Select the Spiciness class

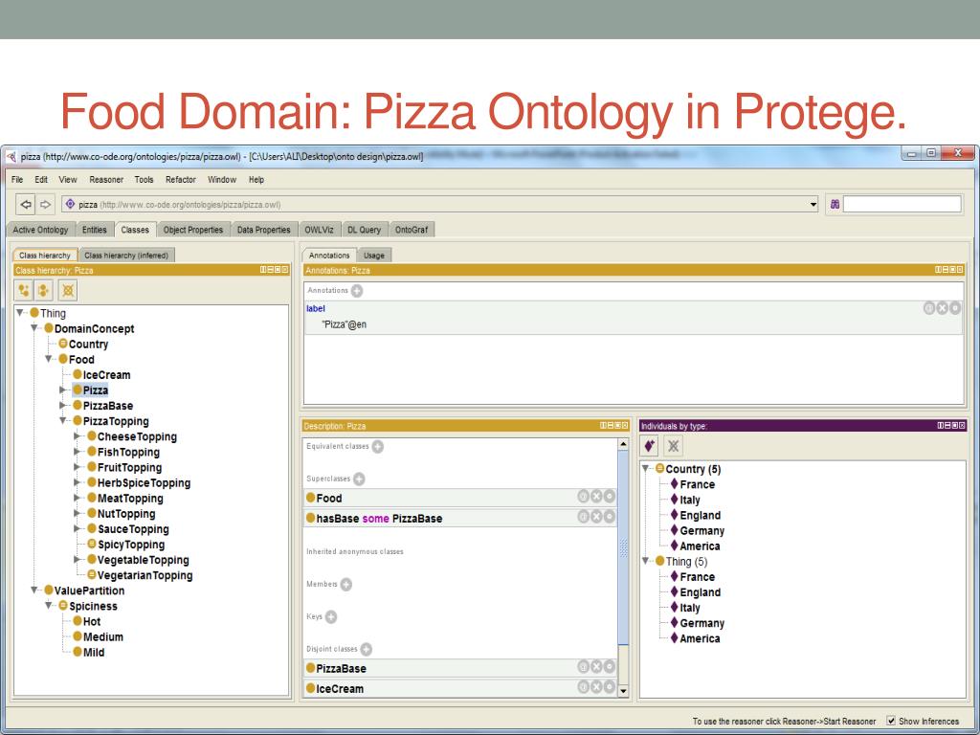(x=93, y=606)
